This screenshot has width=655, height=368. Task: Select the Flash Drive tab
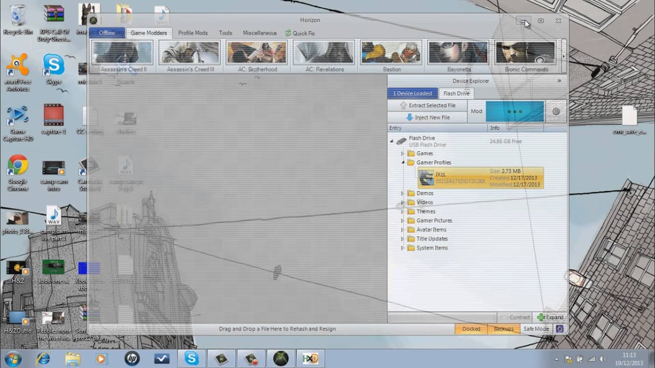[x=456, y=94]
